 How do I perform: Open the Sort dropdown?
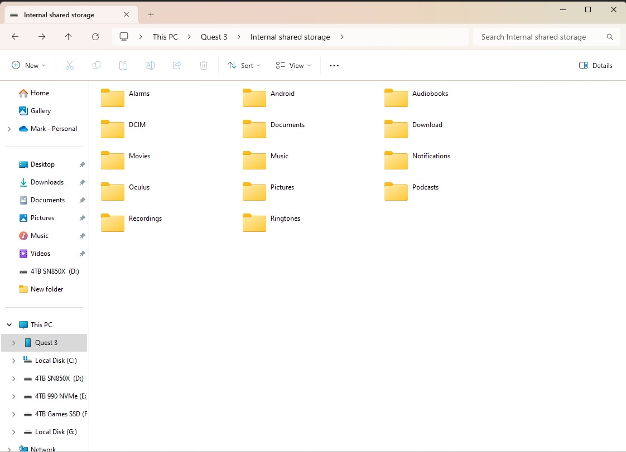point(244,65)
